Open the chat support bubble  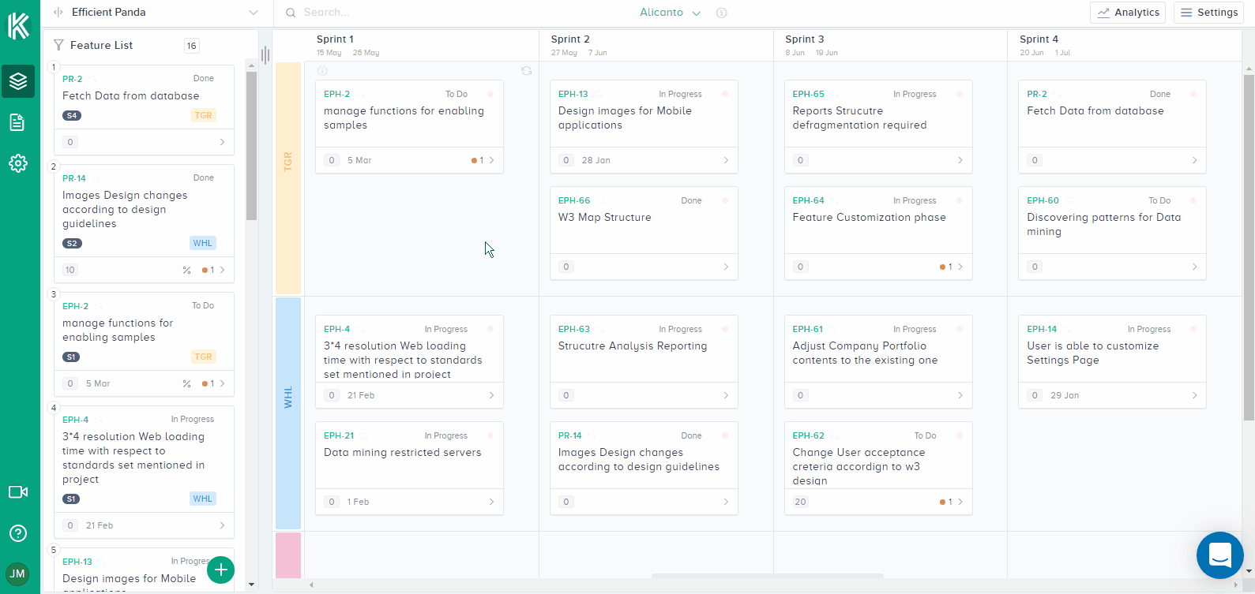(1219, 555)
